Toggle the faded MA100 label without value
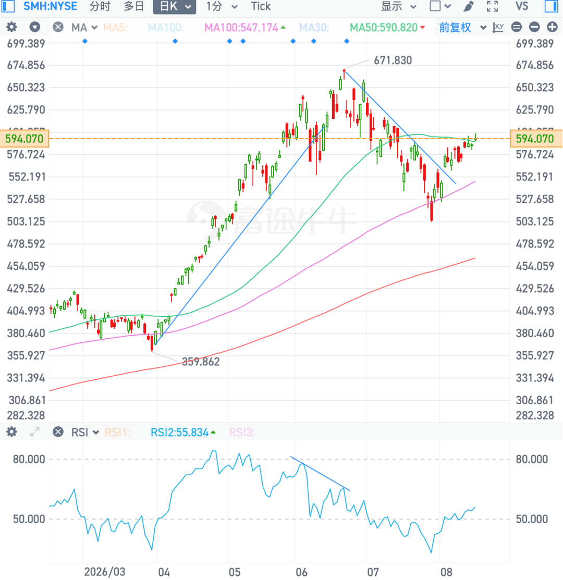Image resolution: width=563 pixels, height=580 pixels. 166,28
